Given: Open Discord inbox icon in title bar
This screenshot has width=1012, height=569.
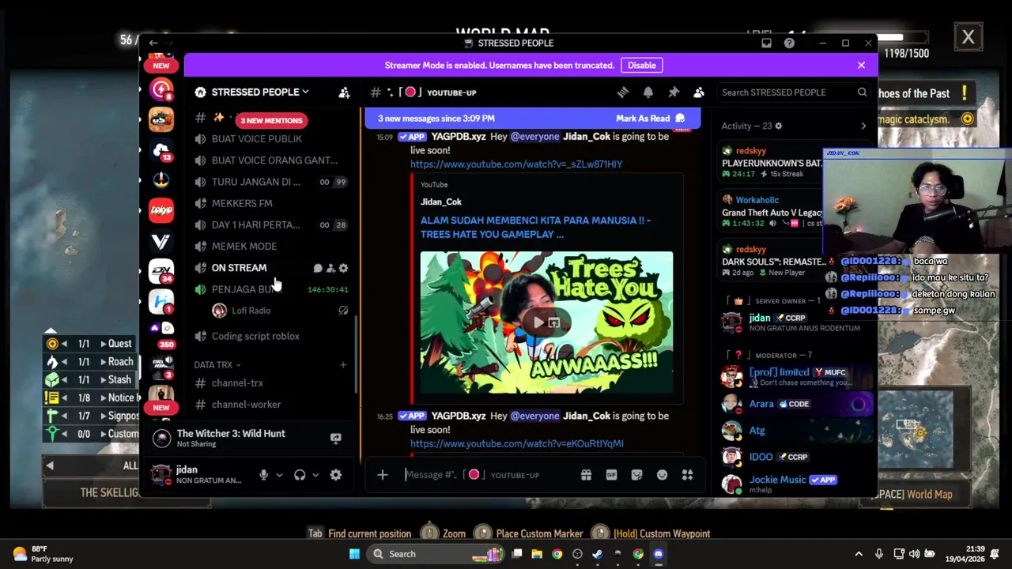Looking at the screenshot, I should point(766,43).
